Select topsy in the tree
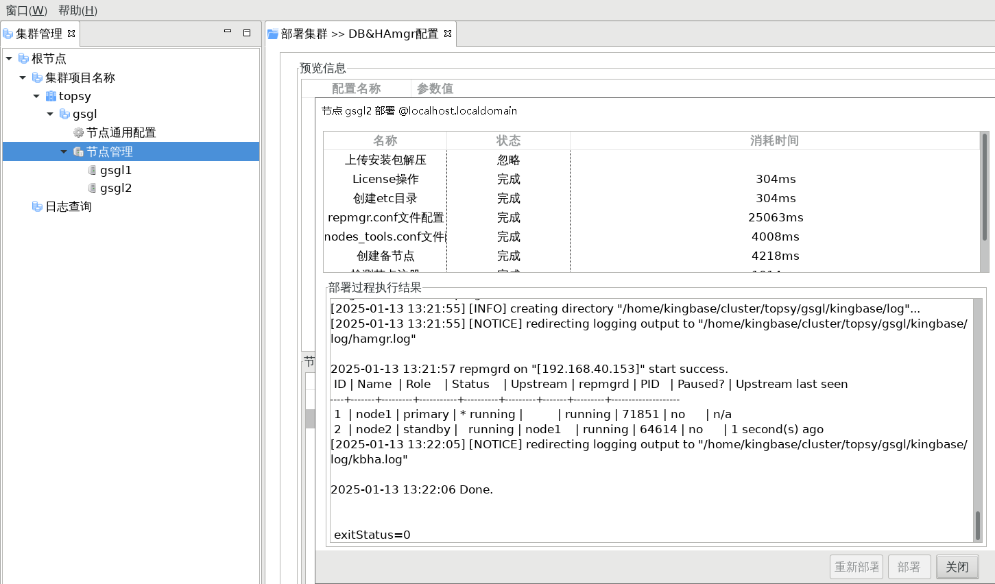 click(x=75, y=96)
